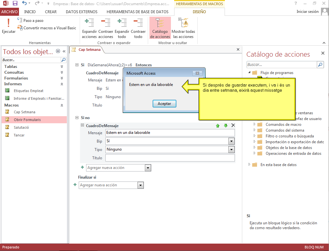
Task: Open the Bip dropdown arrow
Action: (231, 141)
